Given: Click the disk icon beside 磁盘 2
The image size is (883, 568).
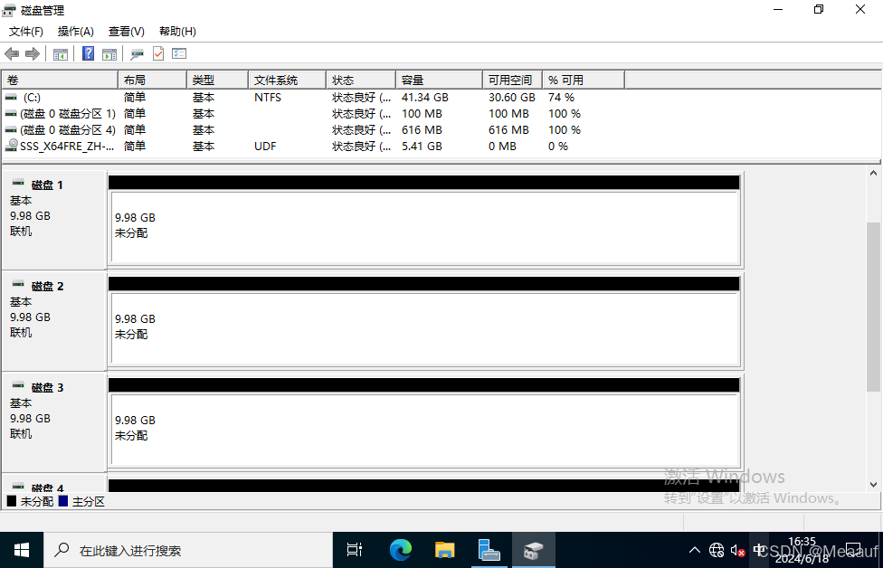Looking at the screenshot, I should [x=18, y=284].
